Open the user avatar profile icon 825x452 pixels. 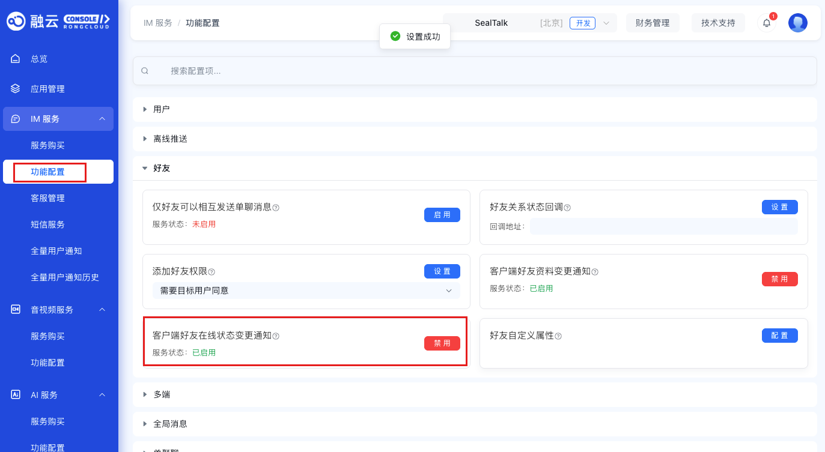pos(798,22)
